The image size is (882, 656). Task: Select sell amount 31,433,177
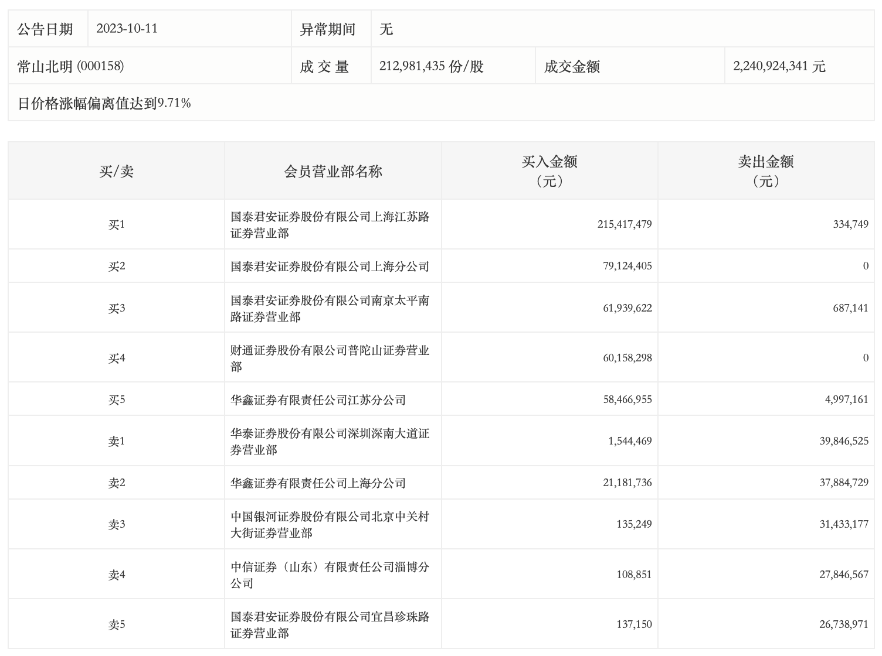(844, 524)
